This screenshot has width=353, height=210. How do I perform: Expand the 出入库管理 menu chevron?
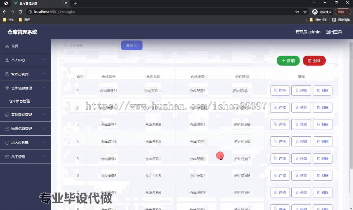[45, 142]
